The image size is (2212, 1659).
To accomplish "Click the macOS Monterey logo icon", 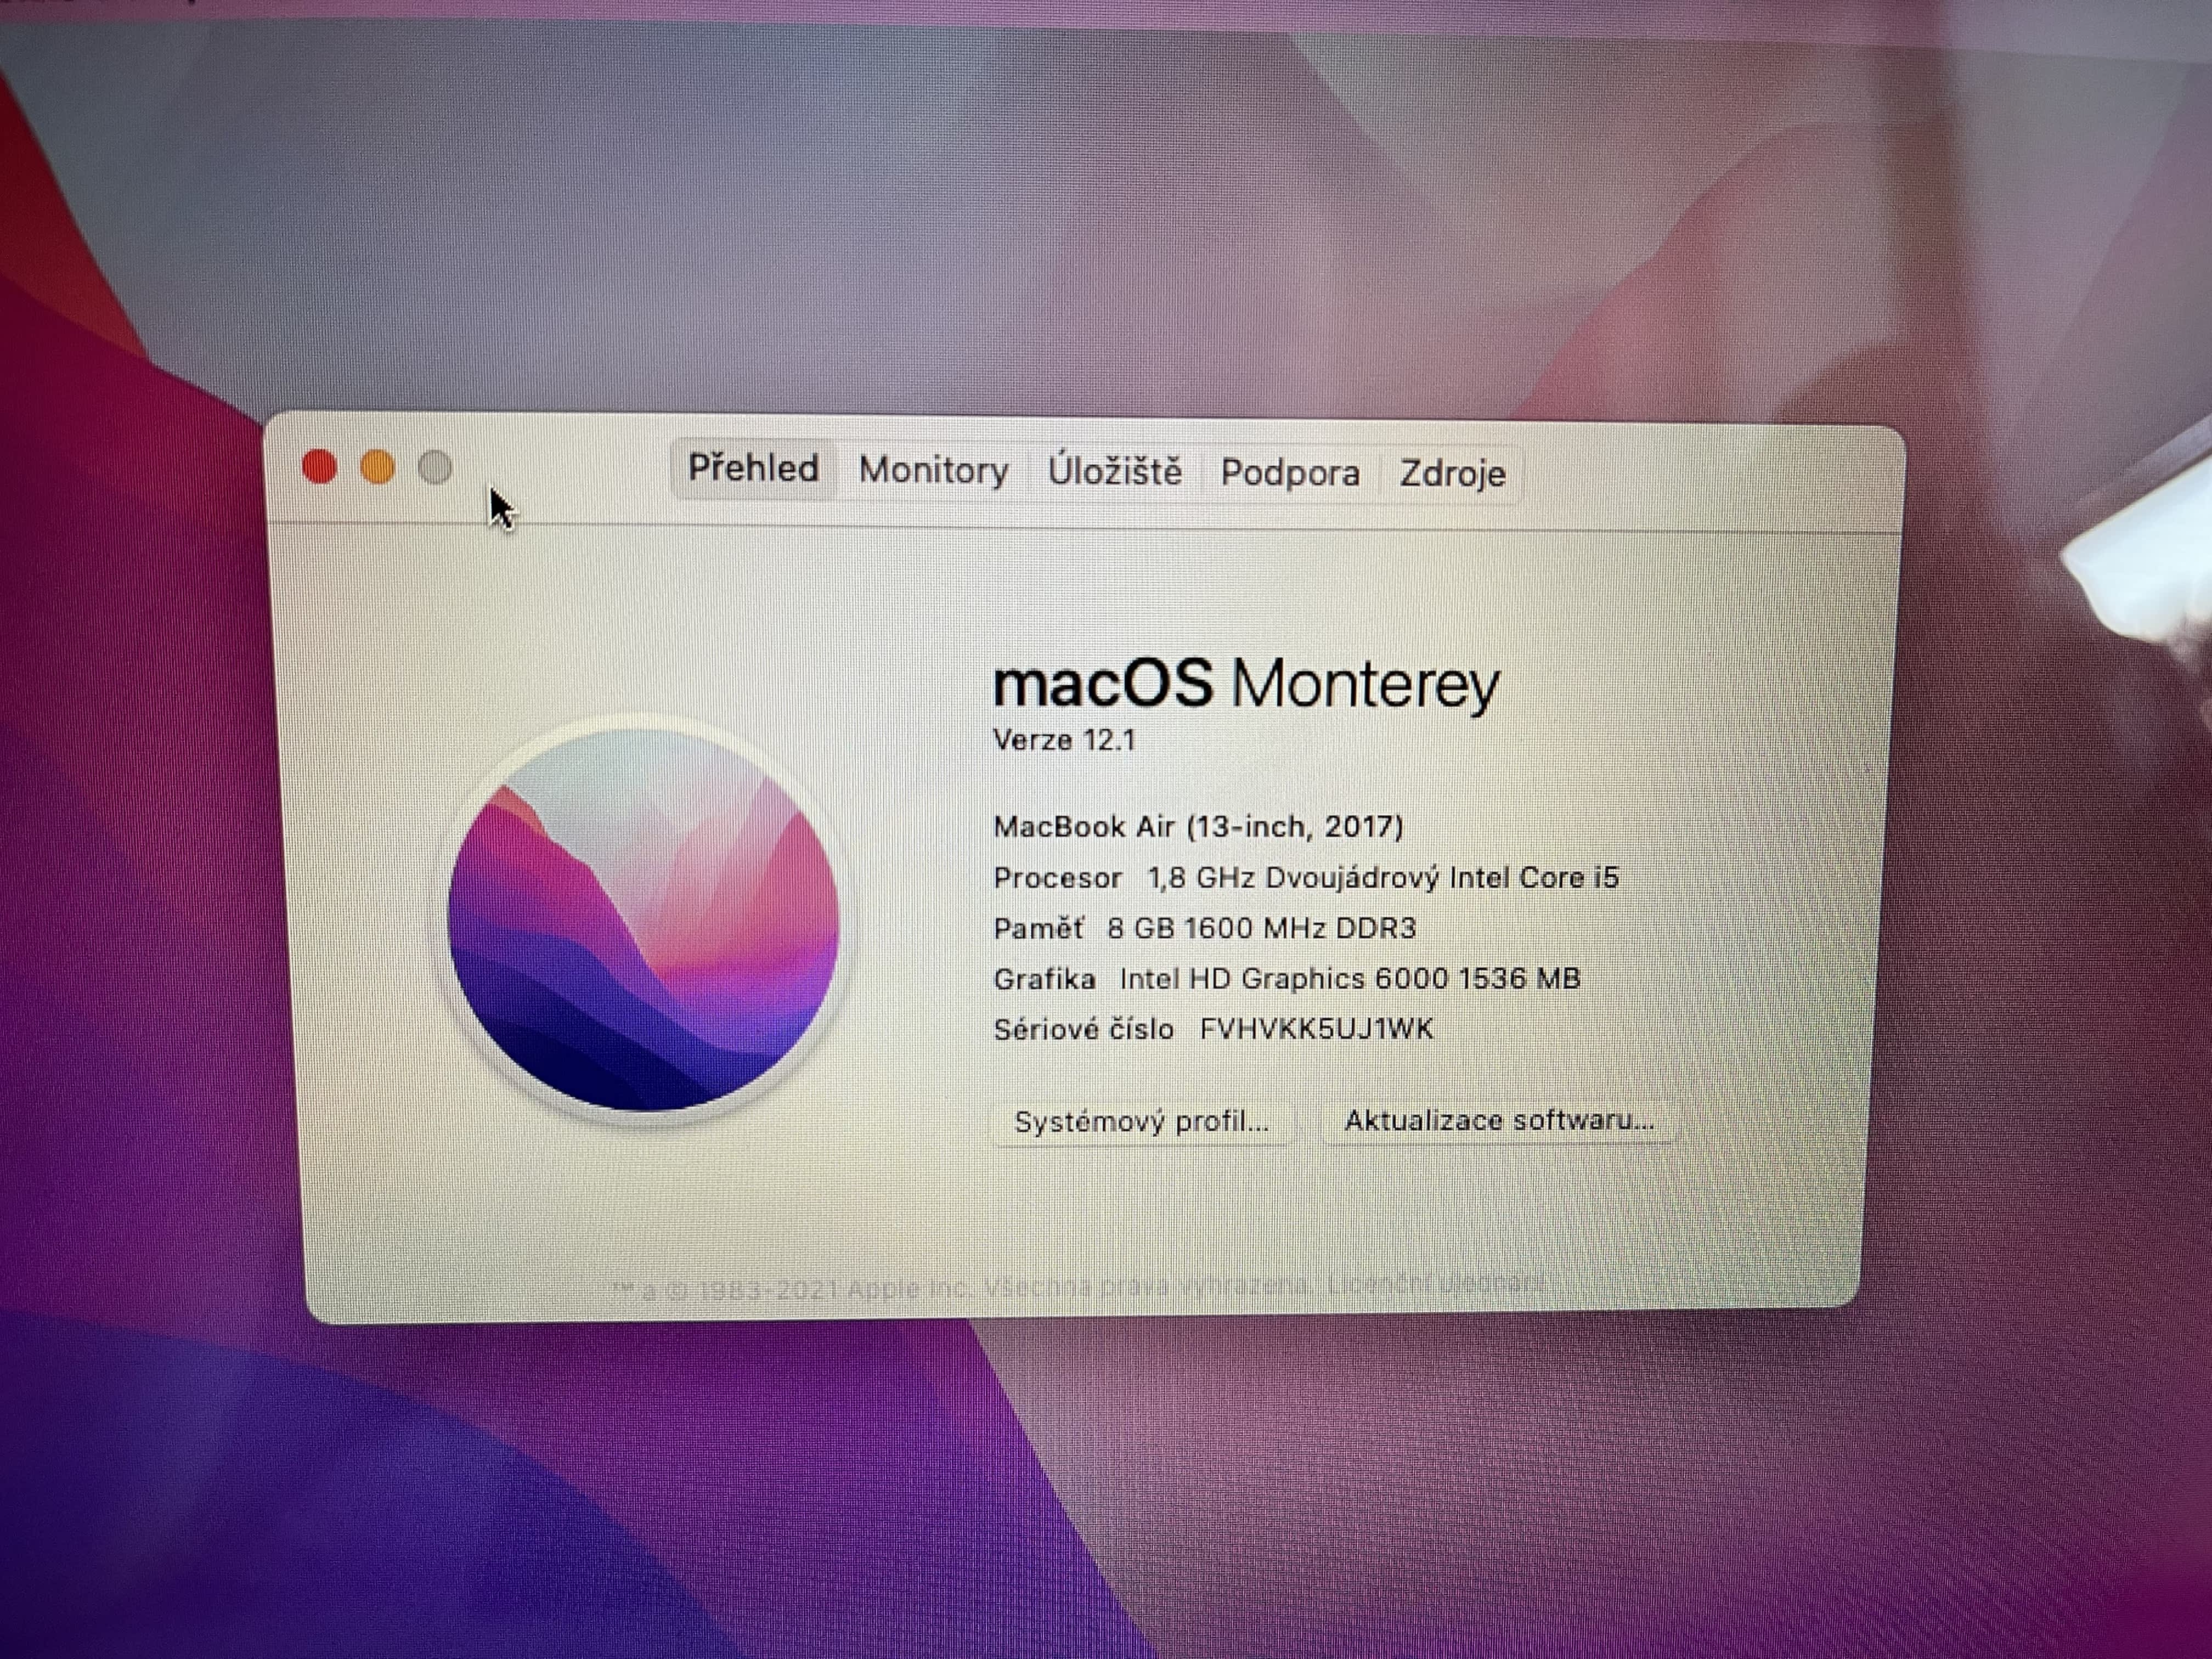I will pos(643,919).
